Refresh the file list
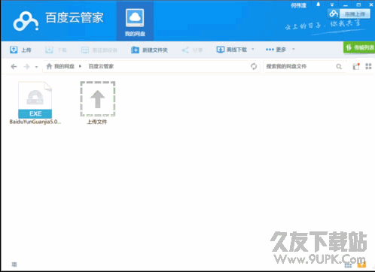The width and height of the screenshot is (375, 272). [254, 66]
